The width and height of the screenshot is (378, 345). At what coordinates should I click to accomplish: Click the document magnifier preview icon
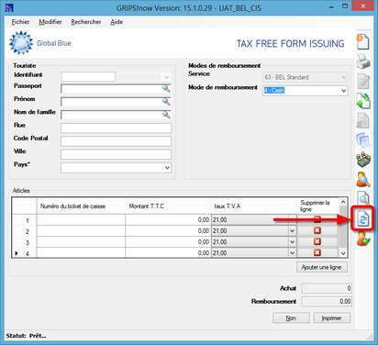pos(363,198)
